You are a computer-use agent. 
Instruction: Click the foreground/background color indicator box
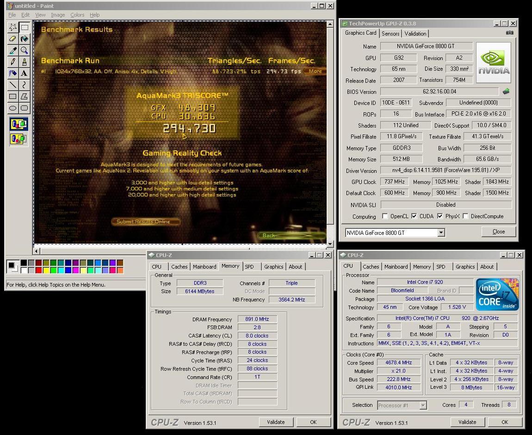click(x=12, y=266)
